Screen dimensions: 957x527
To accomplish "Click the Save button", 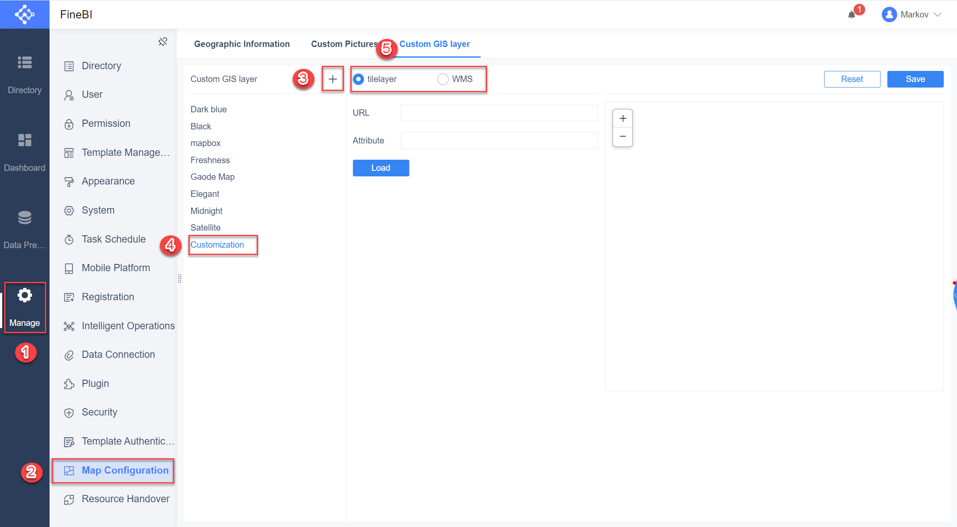I will (x=915, y=79).
